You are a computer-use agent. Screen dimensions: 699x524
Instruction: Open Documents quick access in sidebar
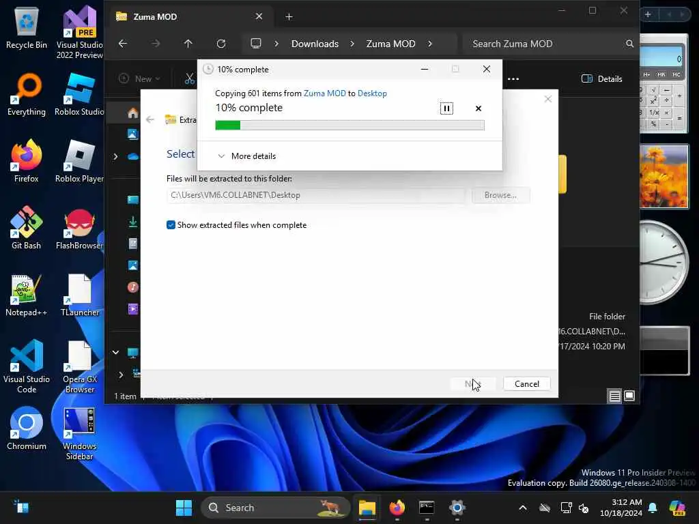point(133,244)
